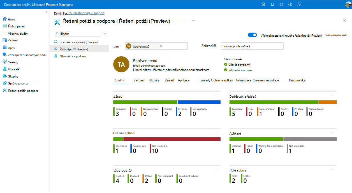Screen dimensions: 352x193
Task: Click the account avatar in top corner
Action: click(x=348, y=4)
